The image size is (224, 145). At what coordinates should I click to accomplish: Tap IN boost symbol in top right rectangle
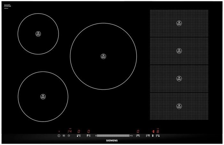coord(179,23)
